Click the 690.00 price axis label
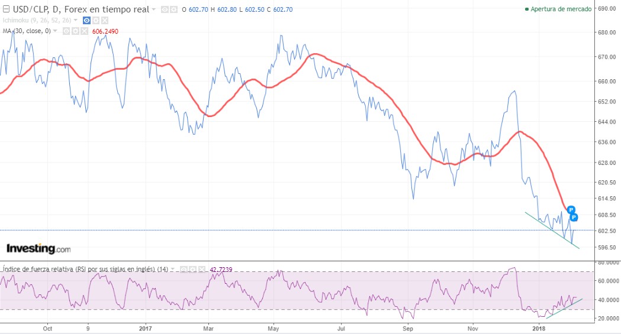 (x=606, y=9)
